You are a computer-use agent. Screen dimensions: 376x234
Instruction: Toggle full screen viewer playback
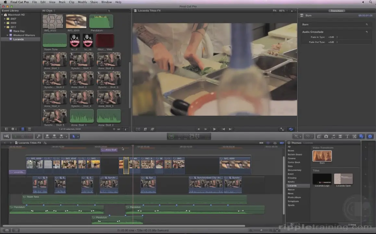(x=282, y=129)
